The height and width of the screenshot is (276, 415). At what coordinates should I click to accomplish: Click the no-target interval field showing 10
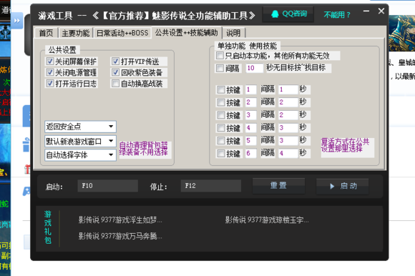click(x=254, y=68)
